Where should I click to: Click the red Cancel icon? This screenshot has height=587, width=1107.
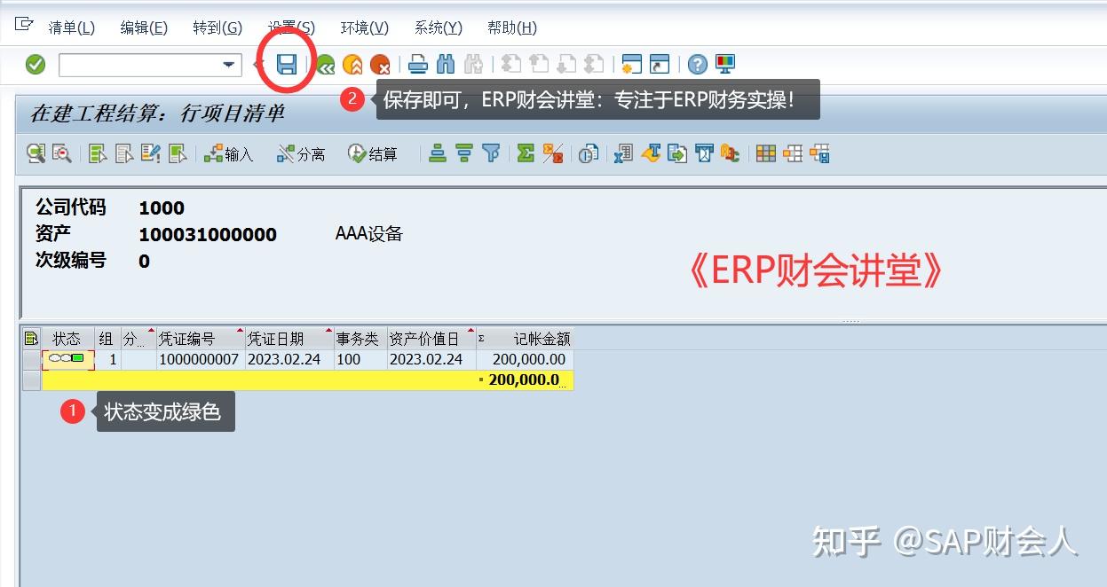pyautogui.click(x=379, y=64)
